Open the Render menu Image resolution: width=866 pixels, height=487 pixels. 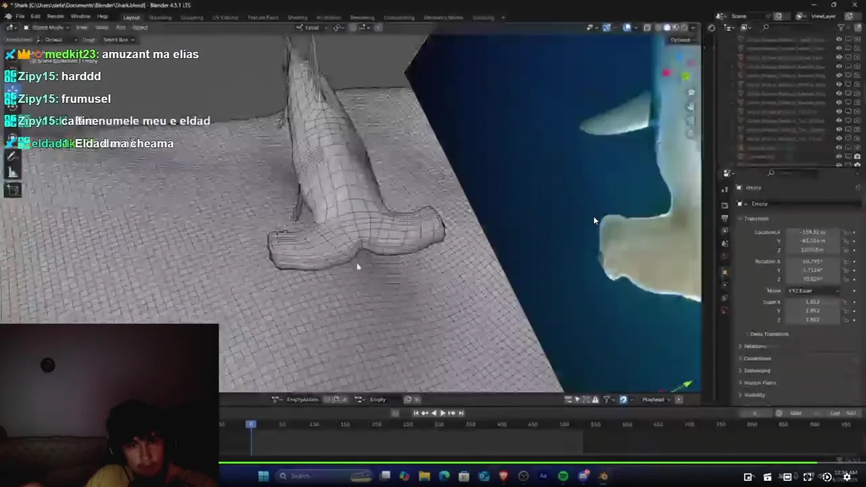[55, 16]
